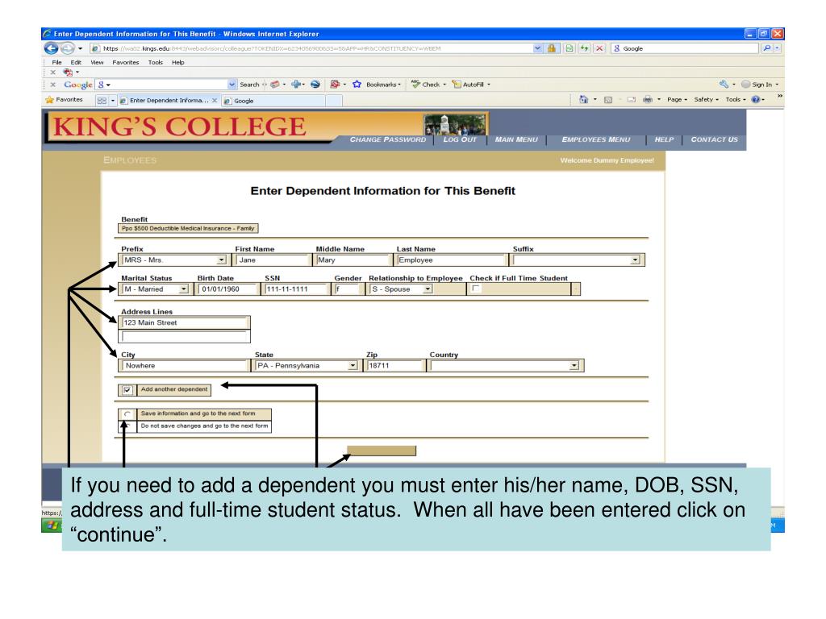826x619 pixels.
Task: Open the Tools menu in menu bar
Action: (x=156, y=62)
